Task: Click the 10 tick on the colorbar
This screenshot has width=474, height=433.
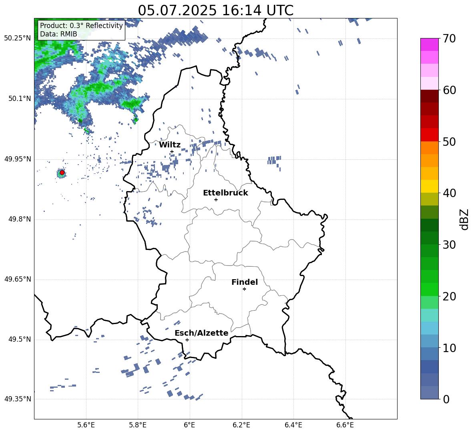Action: (x=449, y=348)
